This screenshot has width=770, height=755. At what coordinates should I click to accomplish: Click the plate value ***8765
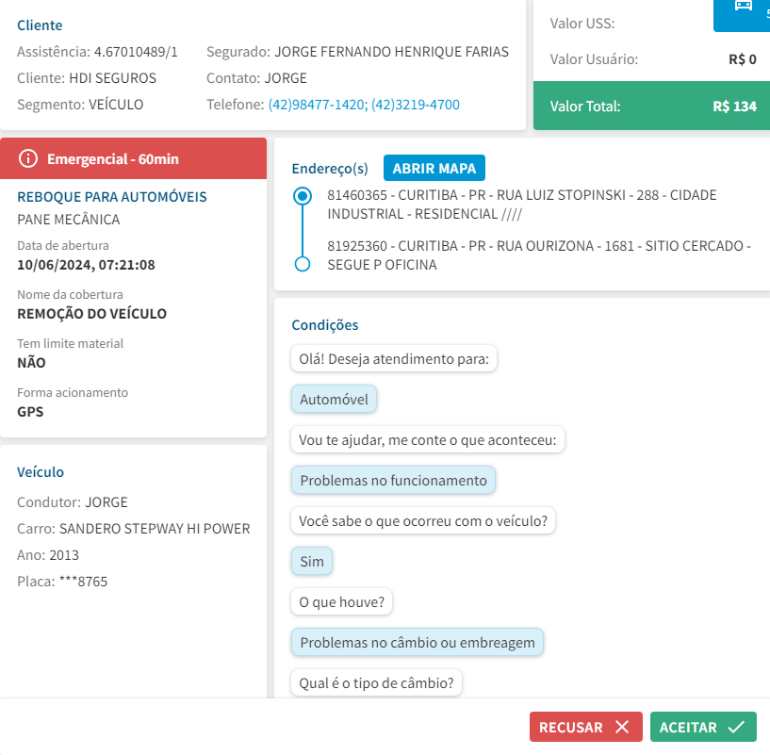point(83,582)
